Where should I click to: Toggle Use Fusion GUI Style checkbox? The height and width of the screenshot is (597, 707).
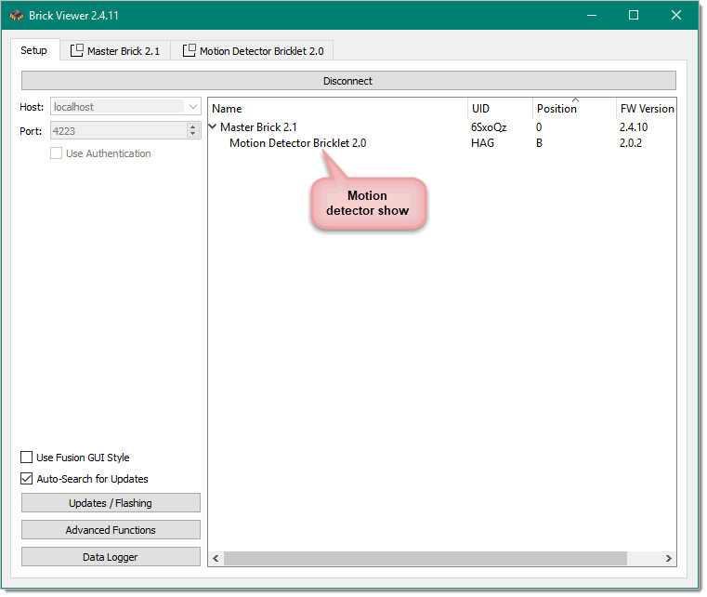[x=27, y=458]
